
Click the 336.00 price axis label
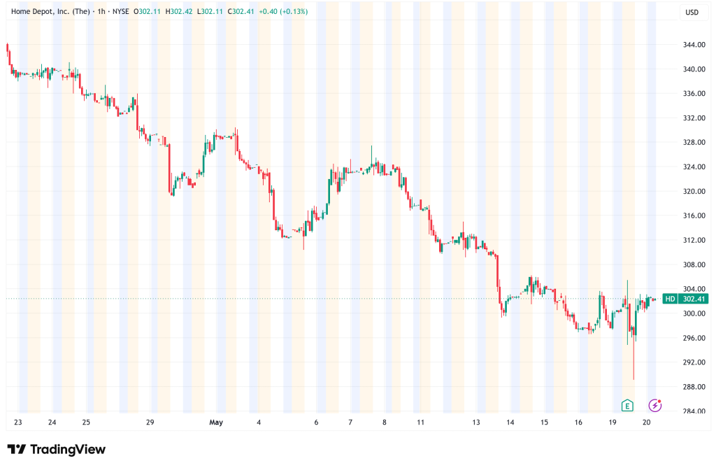(x=694, y=93)
